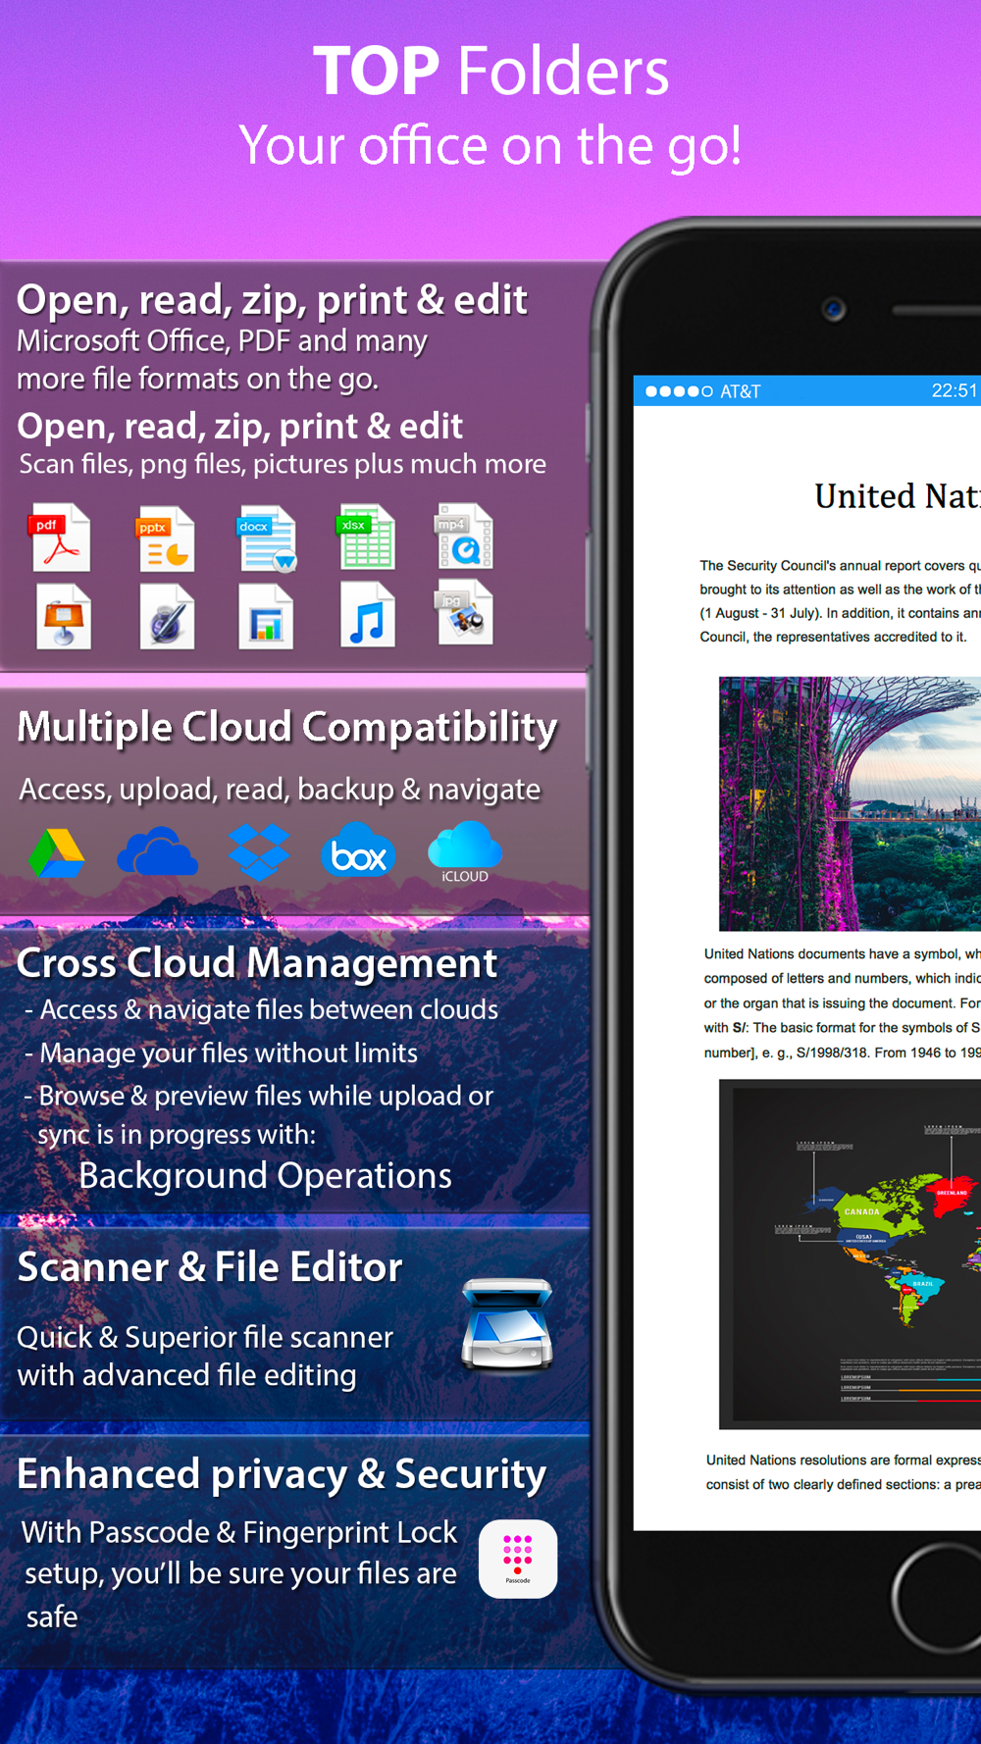Click "Quick & Superior file scanner" text
The image size is (981, 1744).
pyautogui.click(x=205, y=1337)
